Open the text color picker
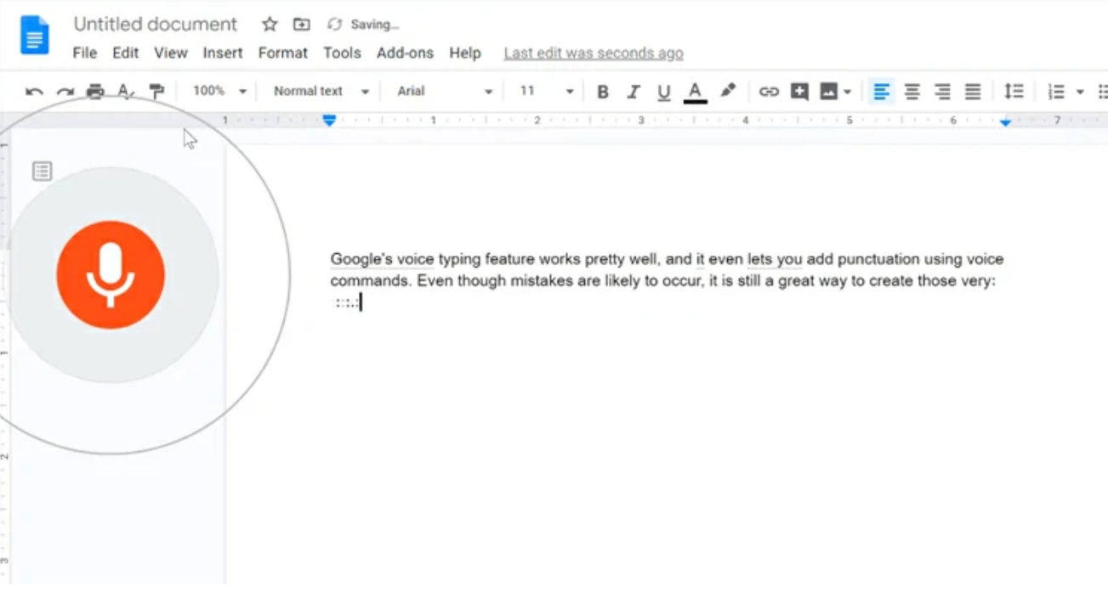The width and height of the screenshot is (1108, 604). coord(696,91)
